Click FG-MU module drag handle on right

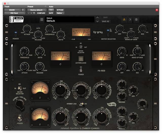(155, 103)
